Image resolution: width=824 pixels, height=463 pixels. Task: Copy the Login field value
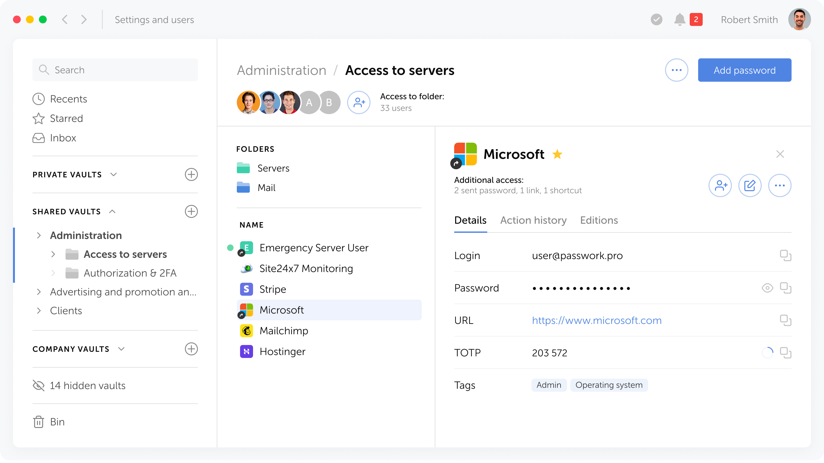pyautogui.click(x=785, y=255)
